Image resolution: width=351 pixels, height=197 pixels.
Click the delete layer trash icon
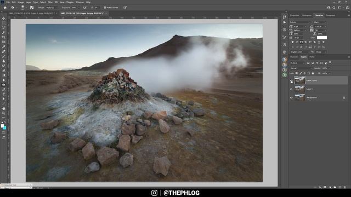(345, 187)
